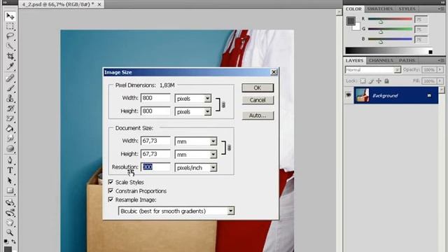
Task: Toggle lock image pixels in Layers panel
Action: [x=371, y=81]
